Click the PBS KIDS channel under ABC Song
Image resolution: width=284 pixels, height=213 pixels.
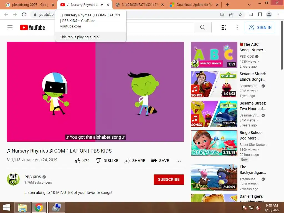[247, 57]
